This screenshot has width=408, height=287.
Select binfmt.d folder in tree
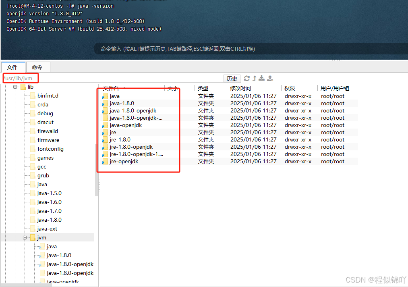coord(48,96)
